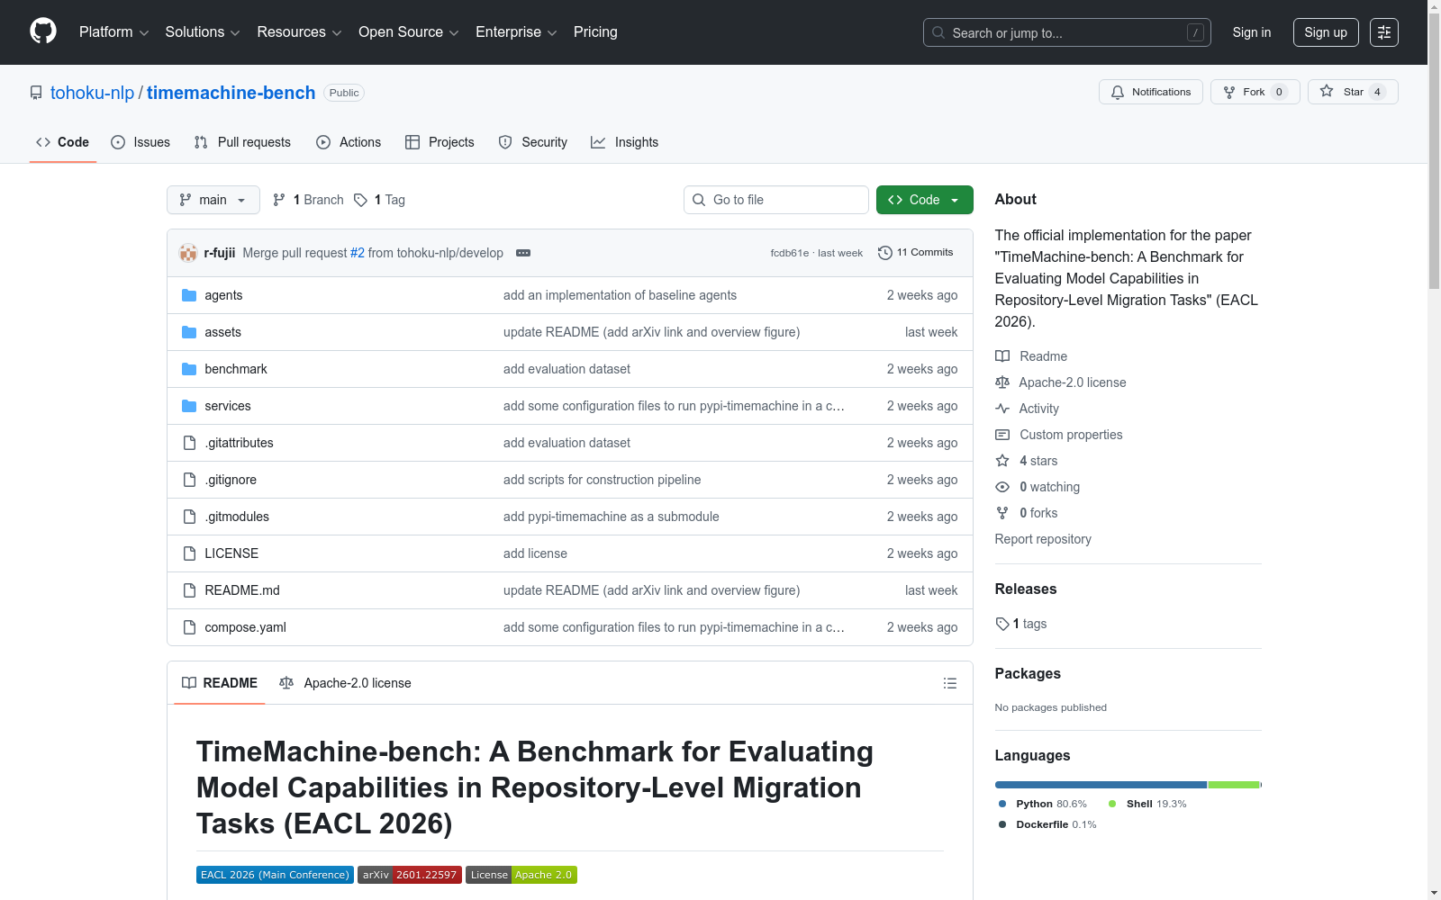Click the agents folder icon

click(189, 295)
